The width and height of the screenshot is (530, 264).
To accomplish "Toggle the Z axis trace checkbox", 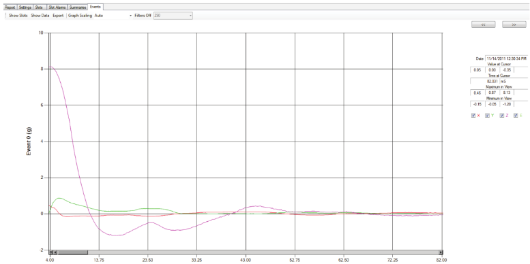I will [502, 116].
